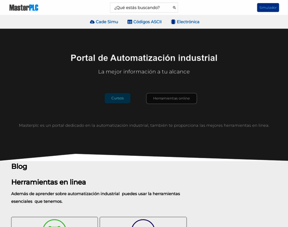Image resolution: width=288 pixels, height=227 pixels.
Task: Click the magnifier search icon
Action: coord(174,8)
